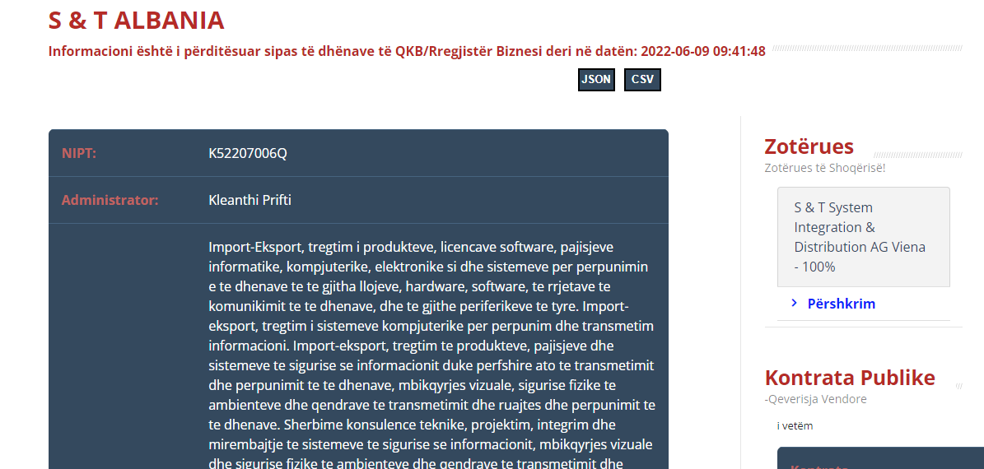Click the Kontrata Publike section heading

[x=850, y=378]
